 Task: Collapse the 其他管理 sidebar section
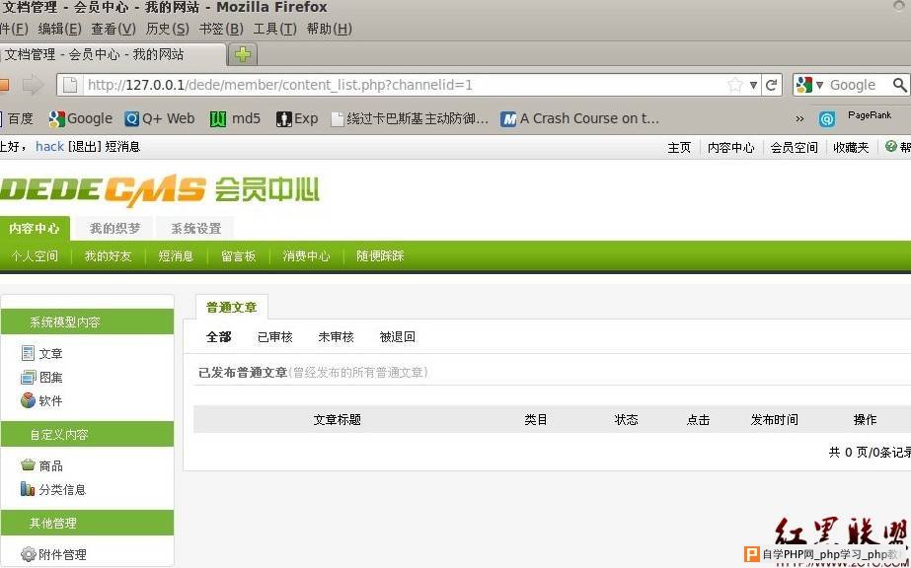87,524
